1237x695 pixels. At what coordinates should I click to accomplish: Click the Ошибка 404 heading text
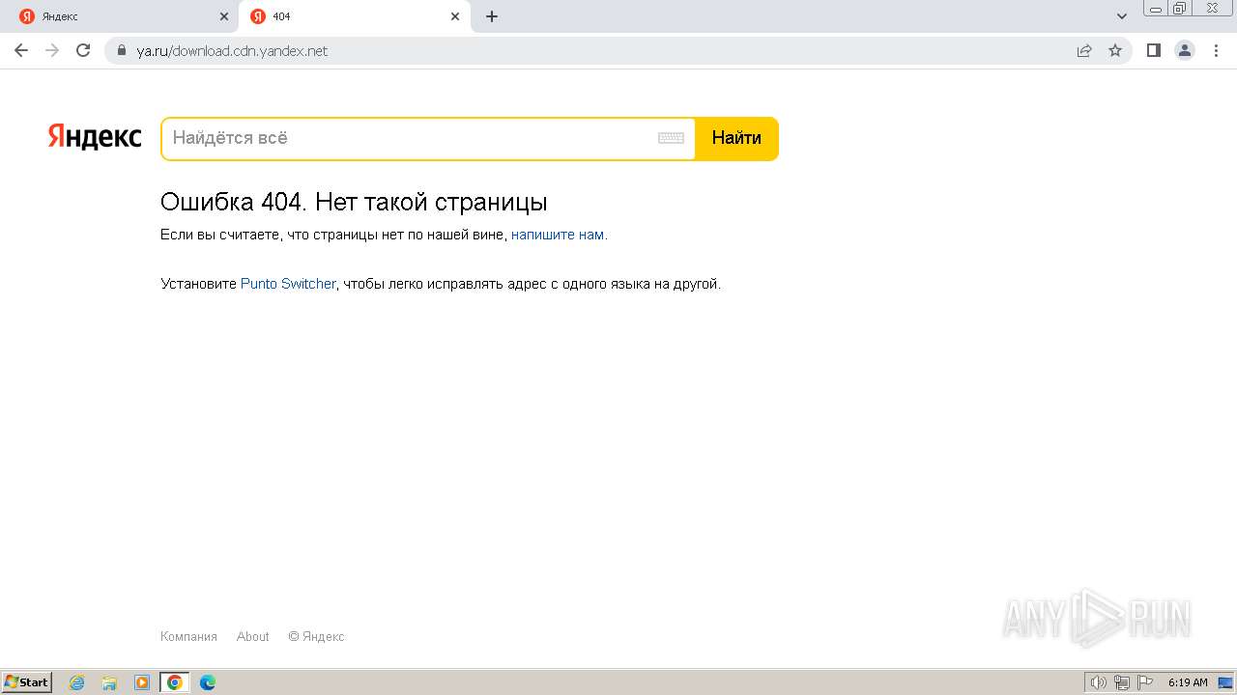click(354, 202)
